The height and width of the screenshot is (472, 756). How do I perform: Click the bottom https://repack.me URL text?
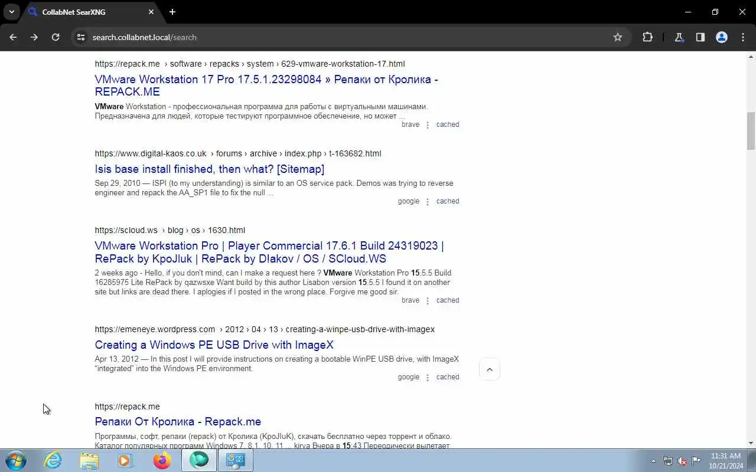[x=127, y=407]
